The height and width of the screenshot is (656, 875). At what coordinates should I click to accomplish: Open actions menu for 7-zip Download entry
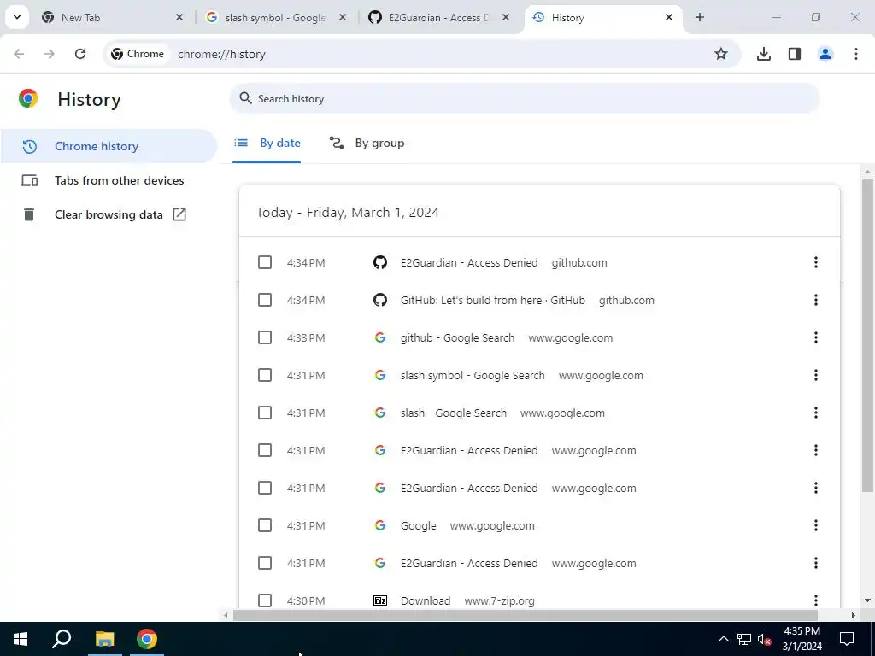816,600
